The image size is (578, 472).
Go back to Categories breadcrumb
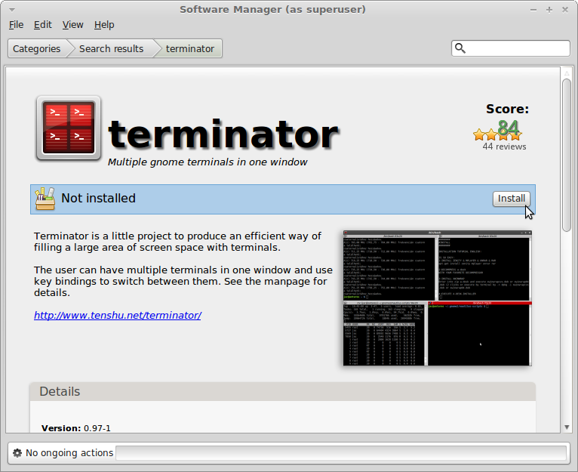pos(36,49)
